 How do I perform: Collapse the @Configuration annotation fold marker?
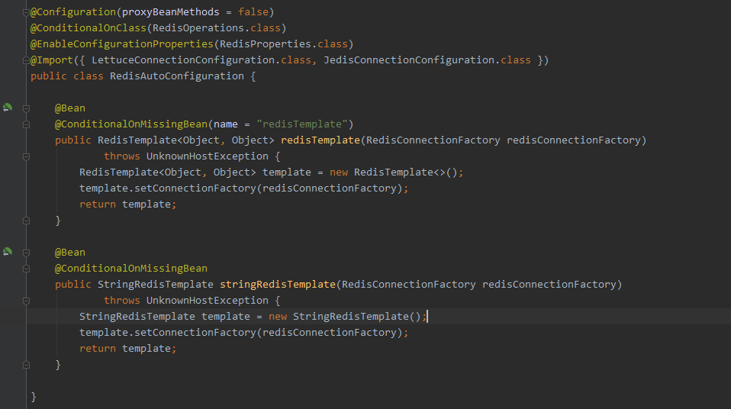pyautogui.click(x=26, y=12)
